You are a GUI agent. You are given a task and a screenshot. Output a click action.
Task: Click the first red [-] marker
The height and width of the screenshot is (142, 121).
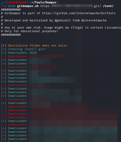[4, 56]
